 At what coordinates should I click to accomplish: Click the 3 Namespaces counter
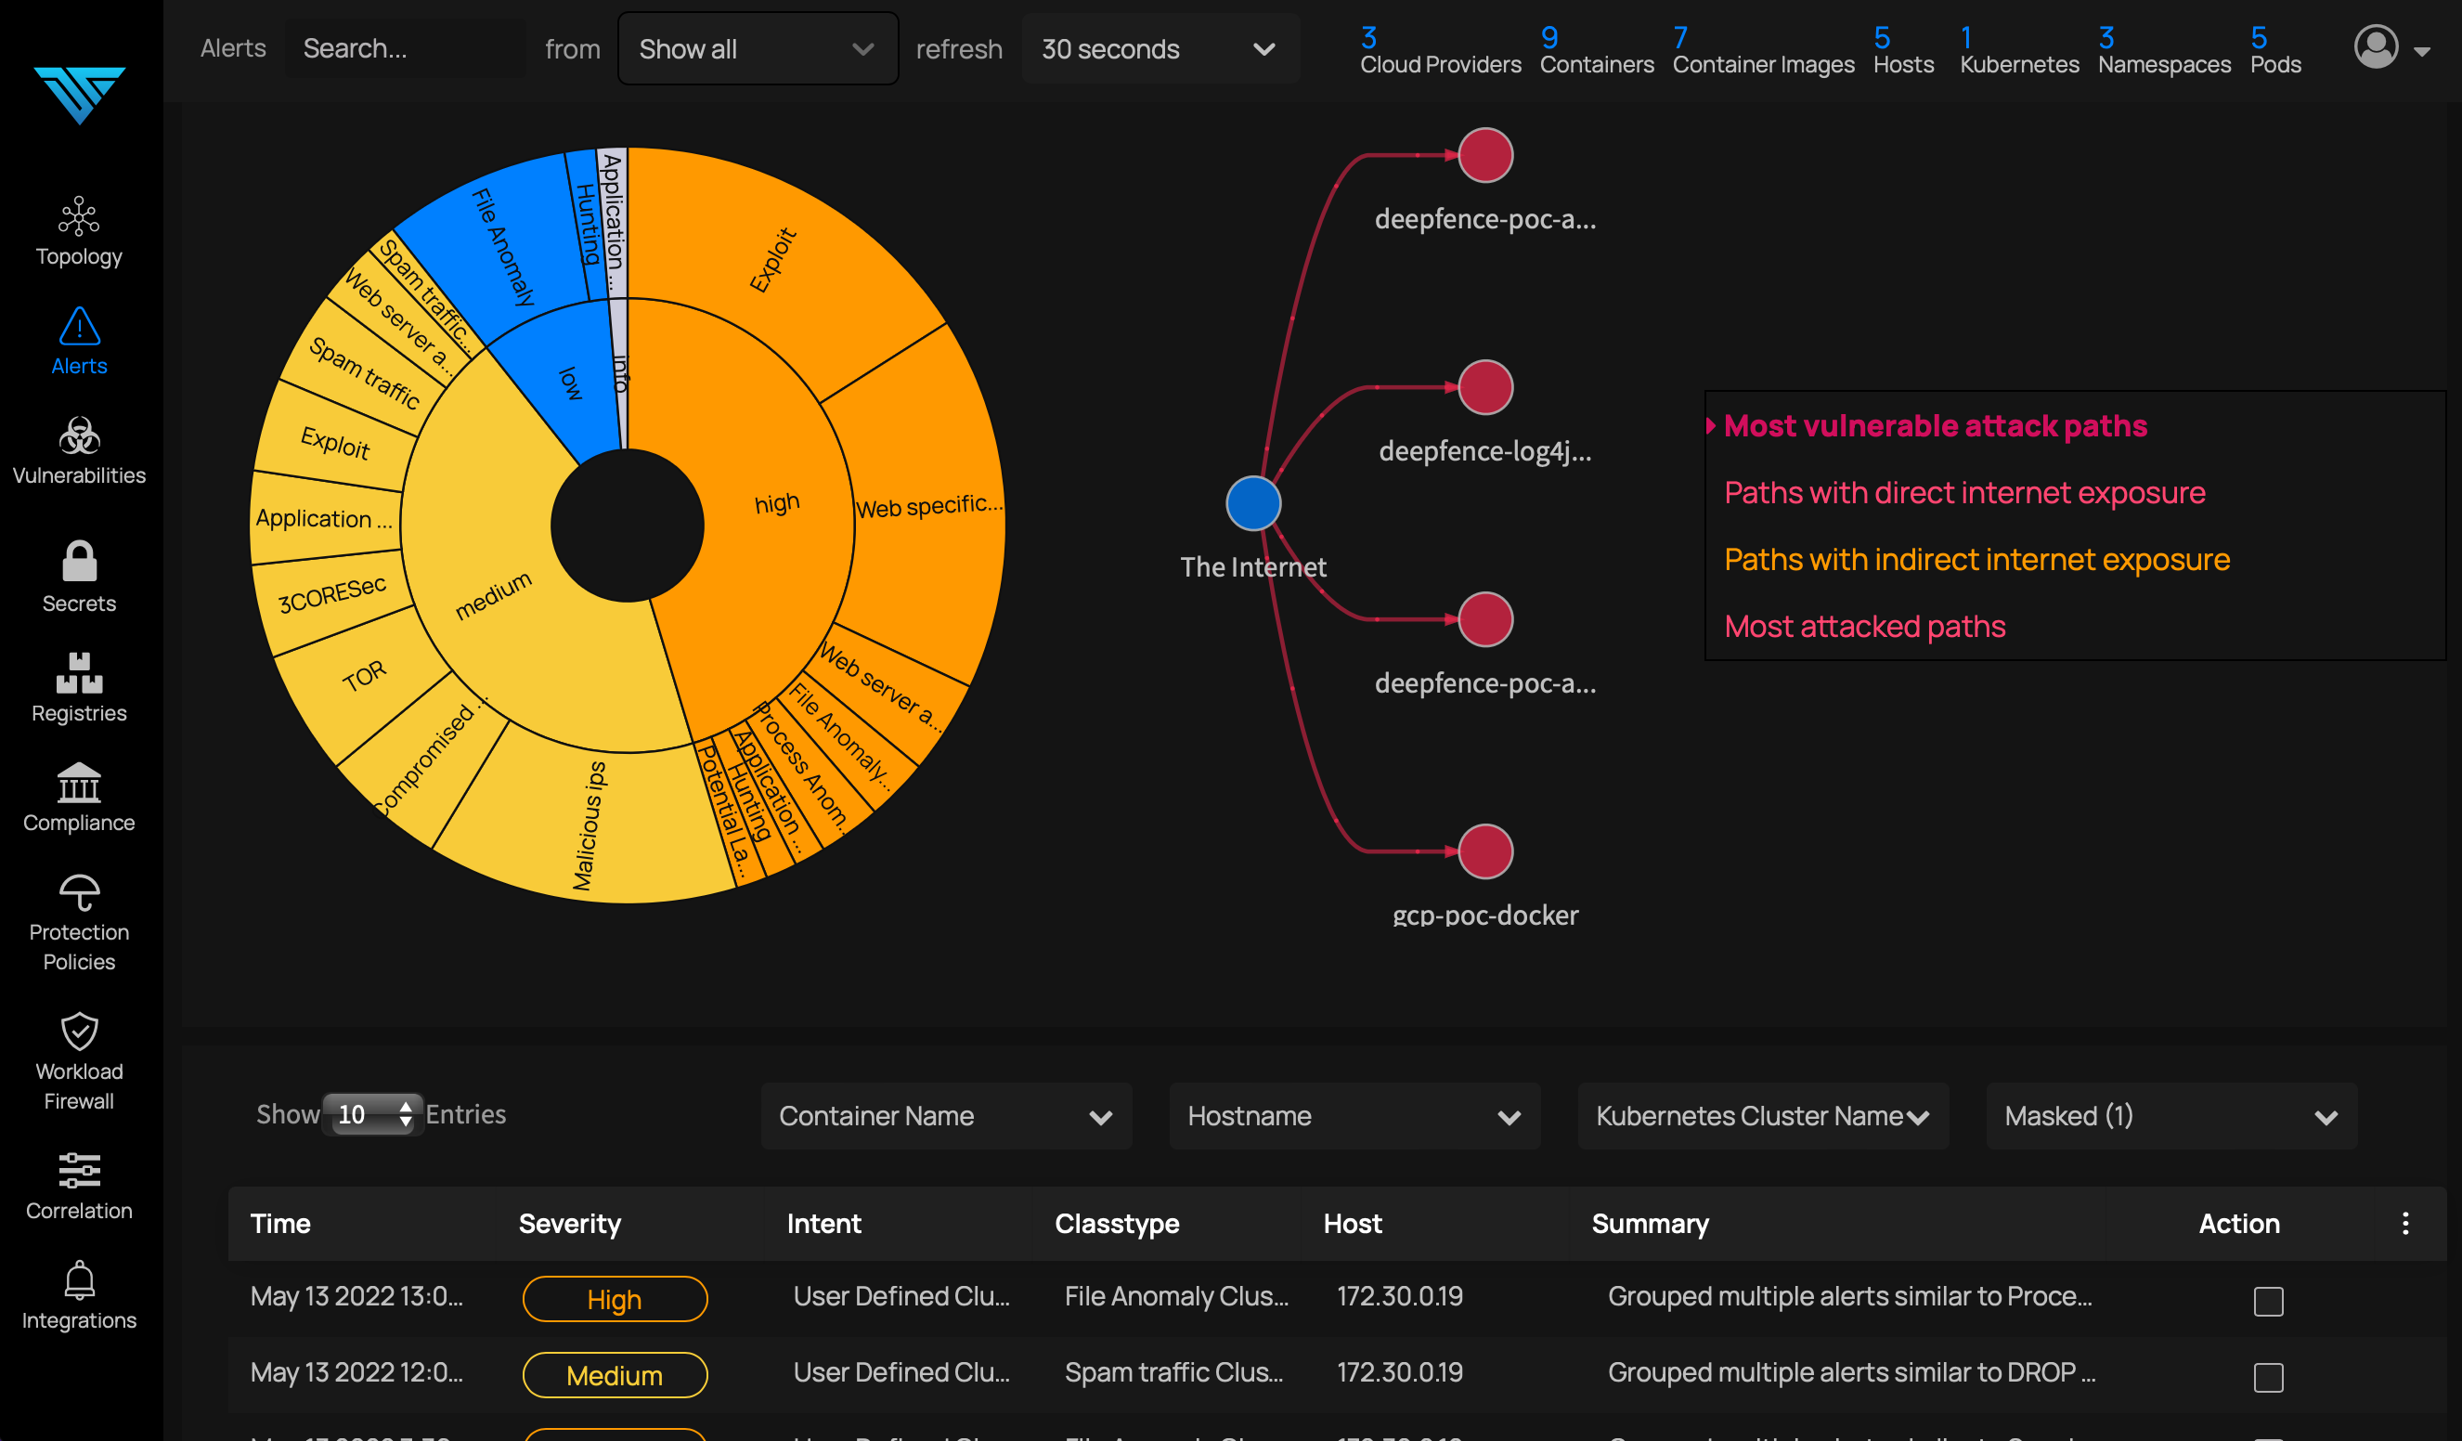(2163, 51)
